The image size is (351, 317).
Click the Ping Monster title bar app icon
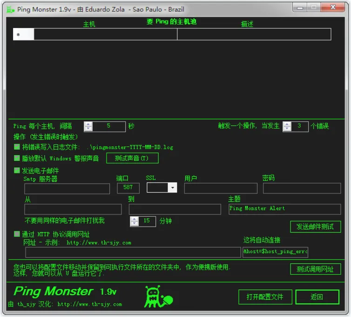pos(10,10)
